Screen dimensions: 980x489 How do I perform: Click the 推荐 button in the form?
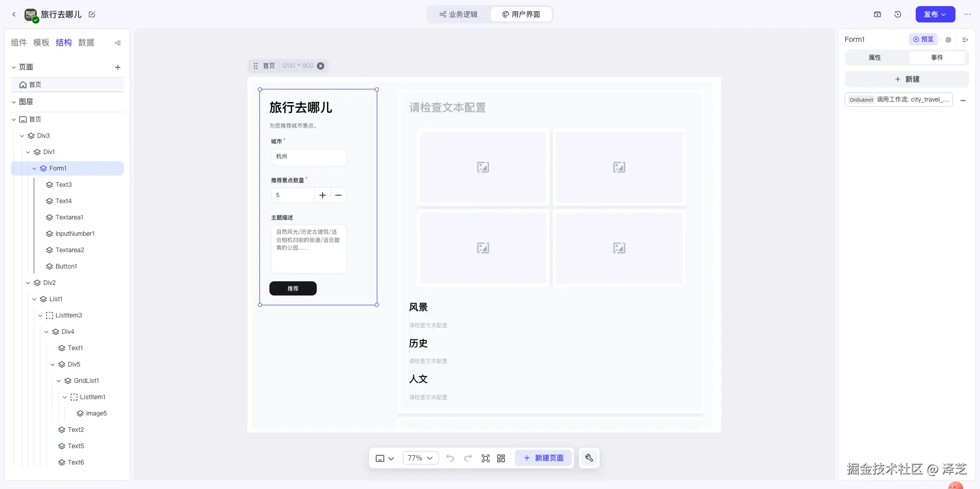(292, 288)
